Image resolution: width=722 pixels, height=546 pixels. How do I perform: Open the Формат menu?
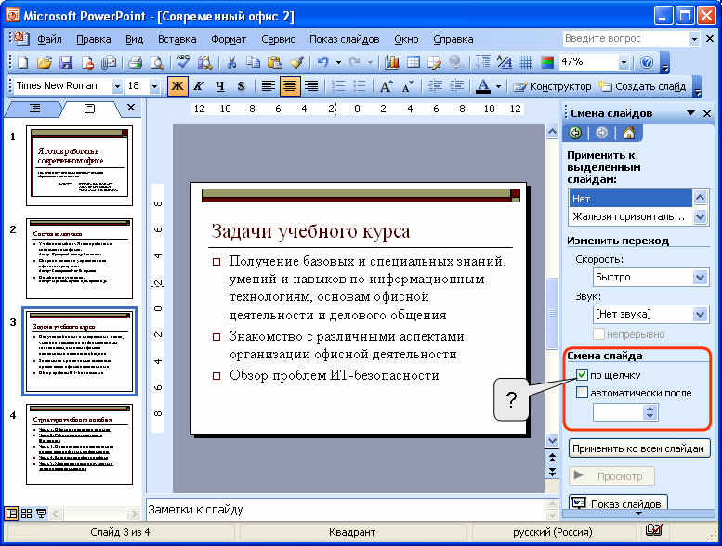(229, 40)
